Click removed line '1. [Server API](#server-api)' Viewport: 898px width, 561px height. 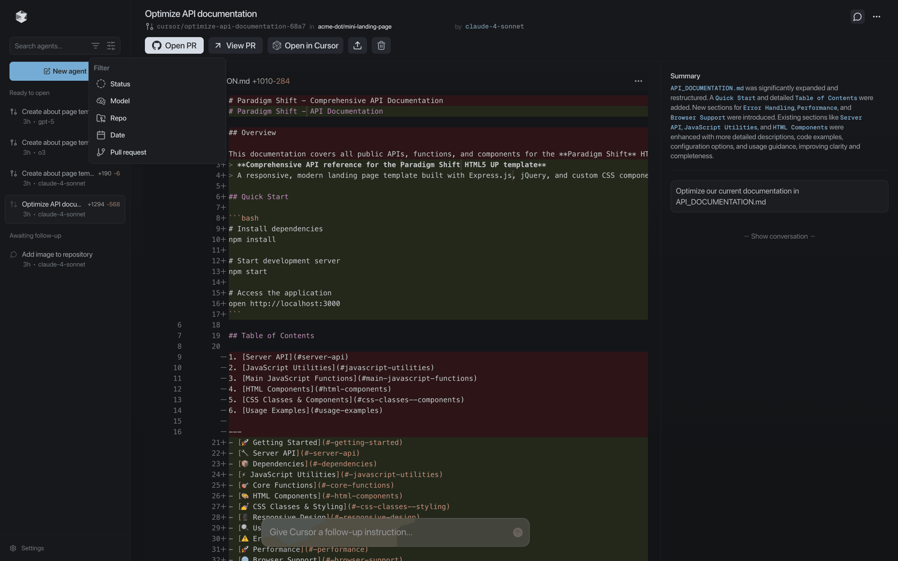coord(289,357)
